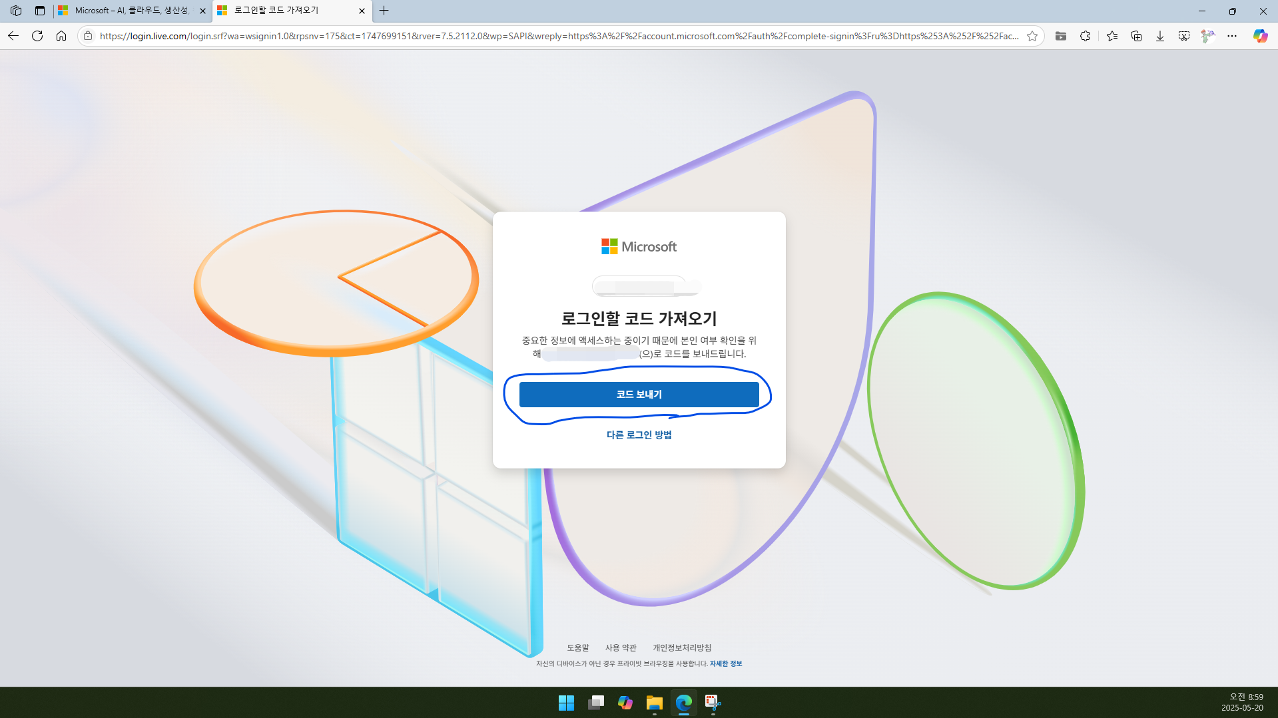Open Downloads icon in toolbar
Screen dimensions: 1278x718
pyautogui.click(x=1160, y=36)
